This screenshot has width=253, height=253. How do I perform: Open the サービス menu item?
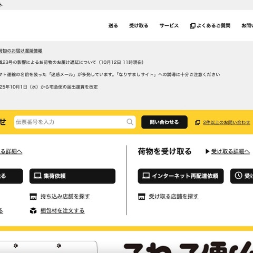(169, 26)
